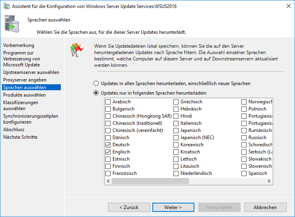Image resolution: width=295 pixels, height=217 pixels.
Task: Click the Weiter button
Action: (173, 207)
